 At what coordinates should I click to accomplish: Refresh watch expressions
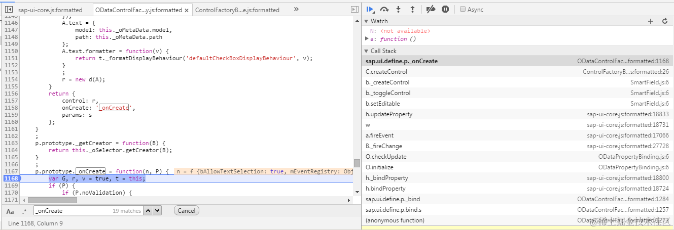665,21
